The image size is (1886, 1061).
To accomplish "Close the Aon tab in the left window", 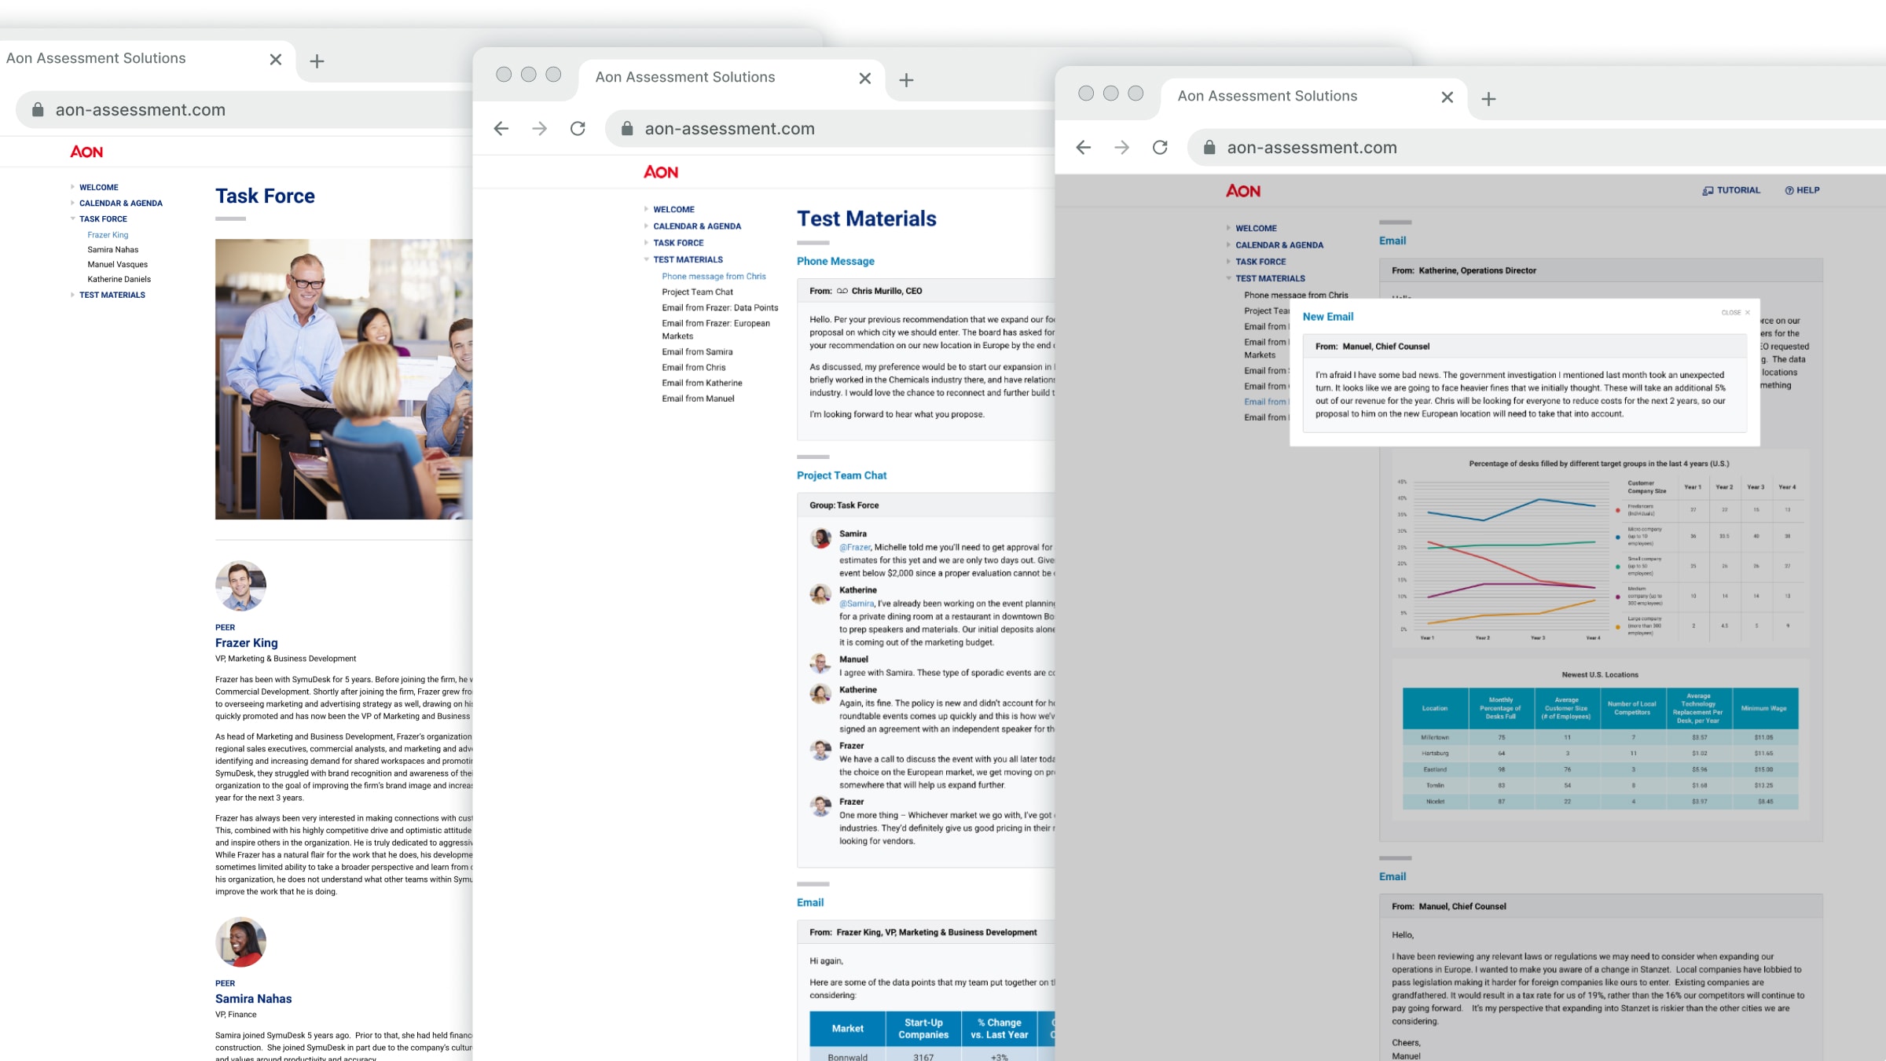I will (275, 59).
